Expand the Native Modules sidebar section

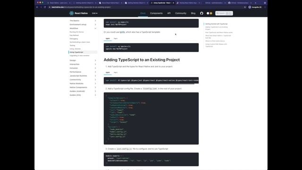pos(83,84)
